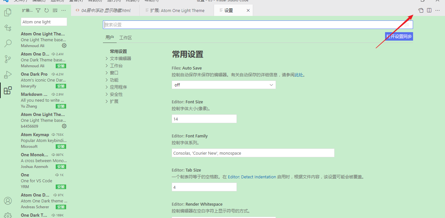Install Atom Keymap by Microsoft

pos(61,147)
